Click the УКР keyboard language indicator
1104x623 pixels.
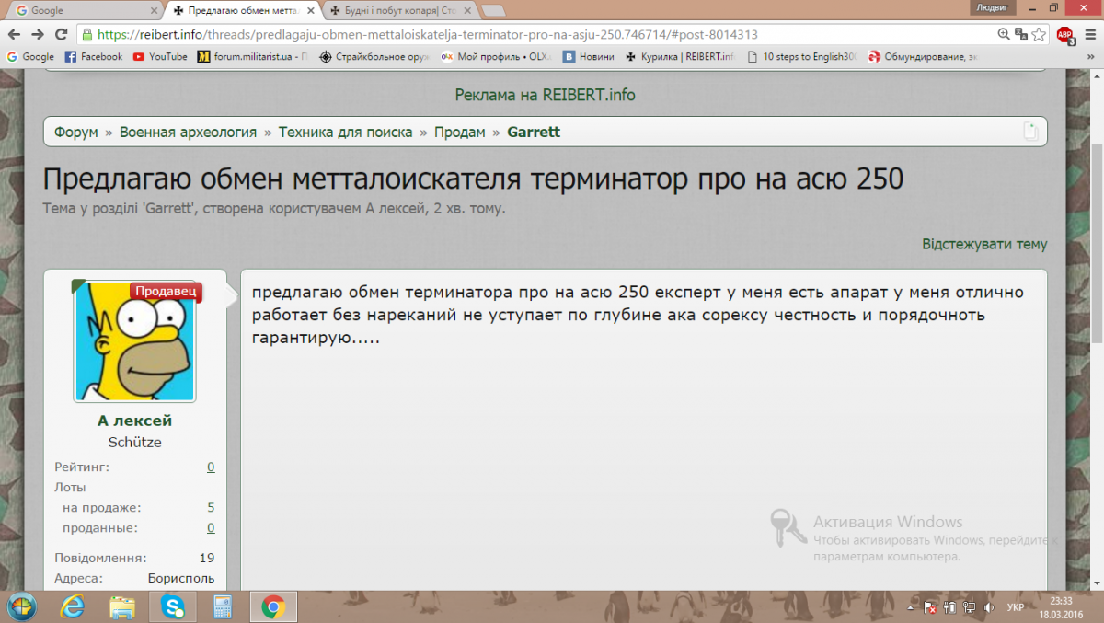(x=1015, y=607)
